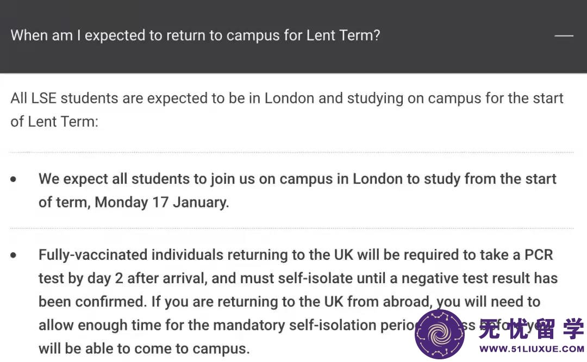Click the 'We expect all students to join' sentence
Image resolution: width=587 pixels, height=362 pixels.
click(297, 191)
